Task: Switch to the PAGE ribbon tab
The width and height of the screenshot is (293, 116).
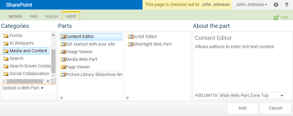Action: pos(33,16)
